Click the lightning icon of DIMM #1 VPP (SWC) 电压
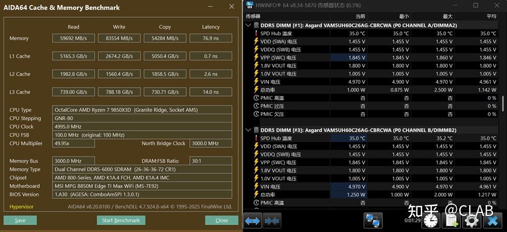 (256, 57)
